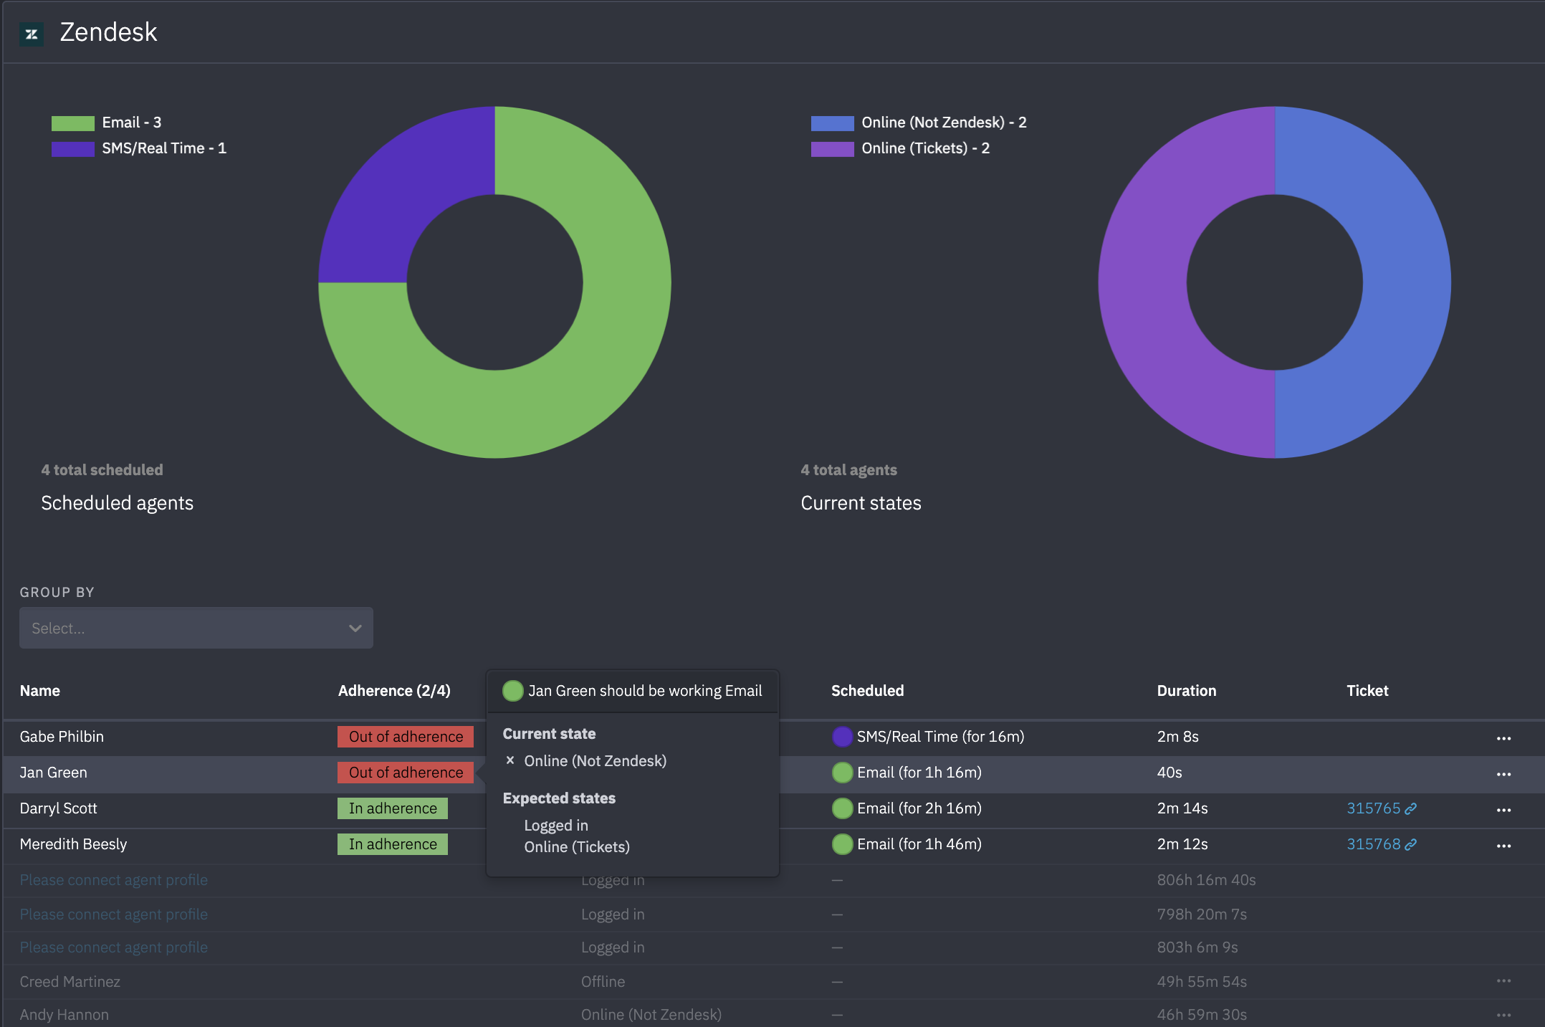1545x1027 pixels.
Task: Open ticket 315765 link
Action: pyautogui.click(x=1373, y=808)
